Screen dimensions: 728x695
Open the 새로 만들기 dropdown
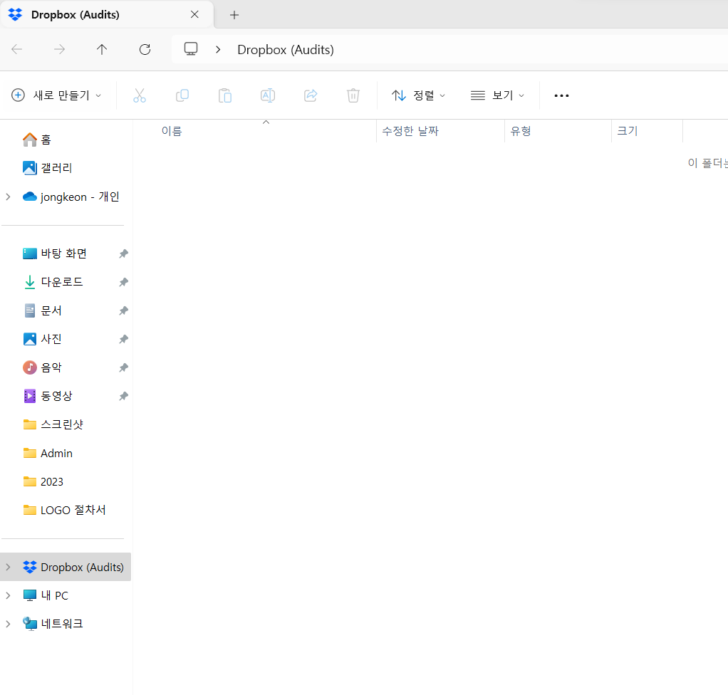[57, 95]
